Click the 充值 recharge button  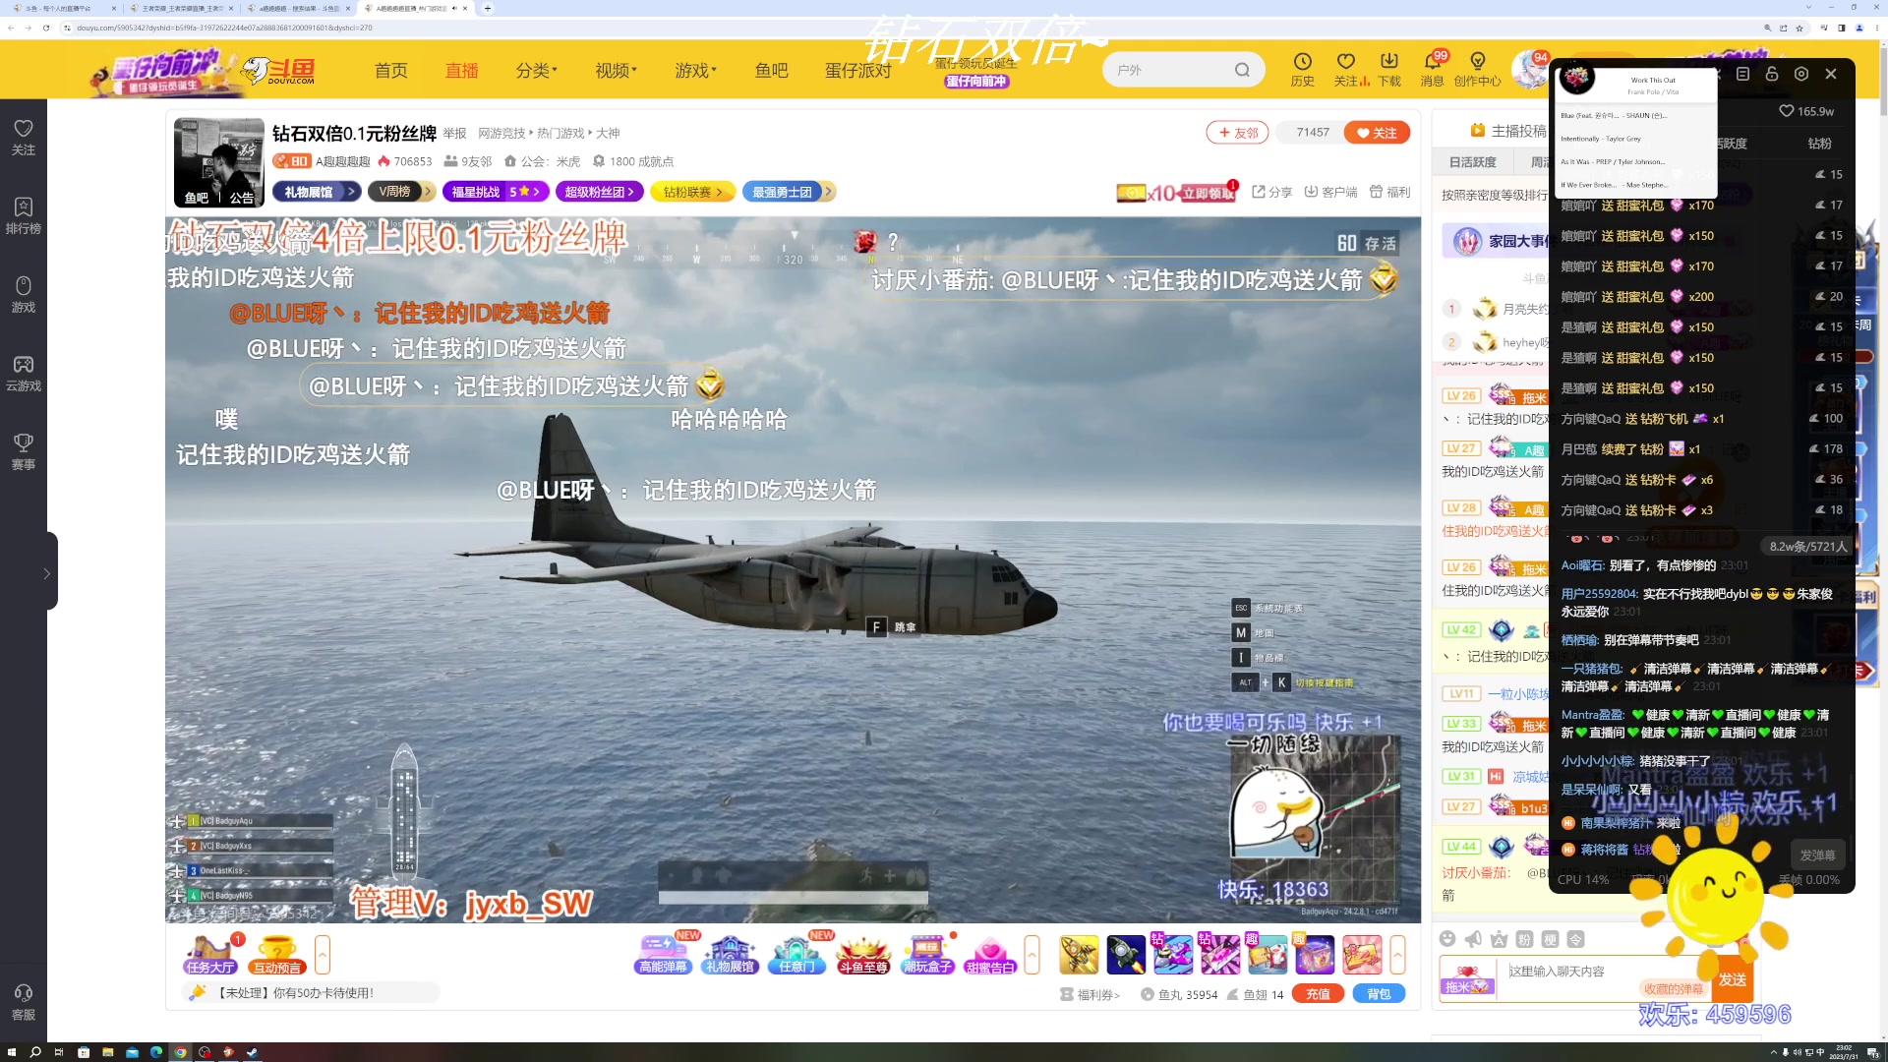tap(1318, 994)
